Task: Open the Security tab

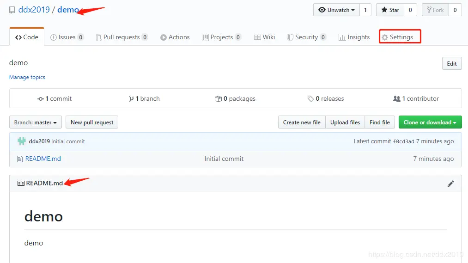Action: (x=306, y=37)
